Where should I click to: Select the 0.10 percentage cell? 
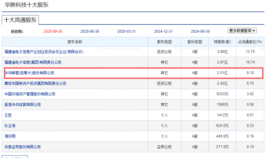[250, 147]
